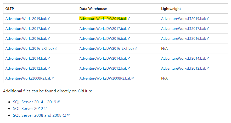Select the Data Warehouse column header
Screen dimensions: 231x123
(93, 9)
